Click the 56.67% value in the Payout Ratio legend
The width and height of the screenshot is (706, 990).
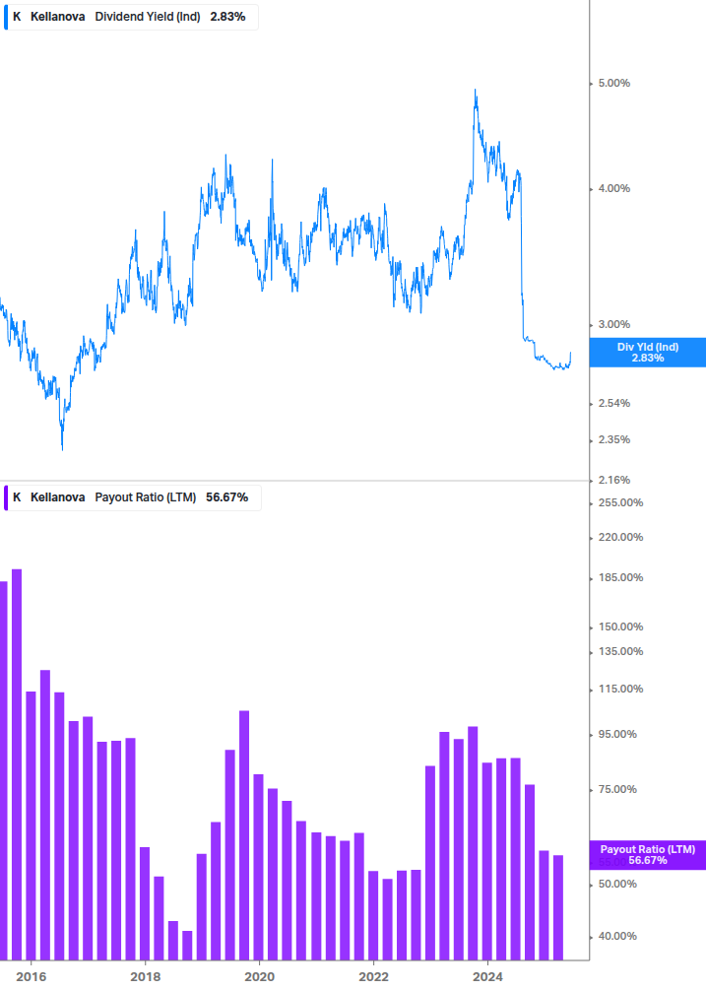pos(227,497)
